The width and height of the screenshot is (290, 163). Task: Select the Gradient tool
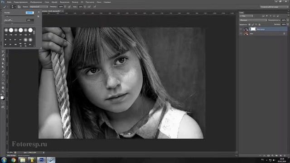click(x=3, y=59)
